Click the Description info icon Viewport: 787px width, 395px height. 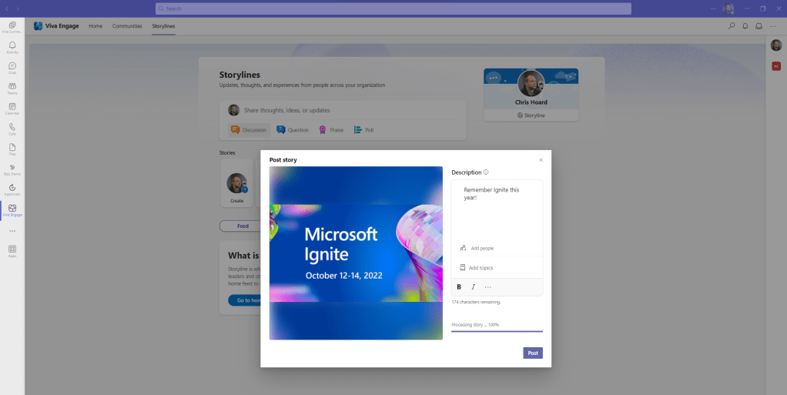pos(486,172)
